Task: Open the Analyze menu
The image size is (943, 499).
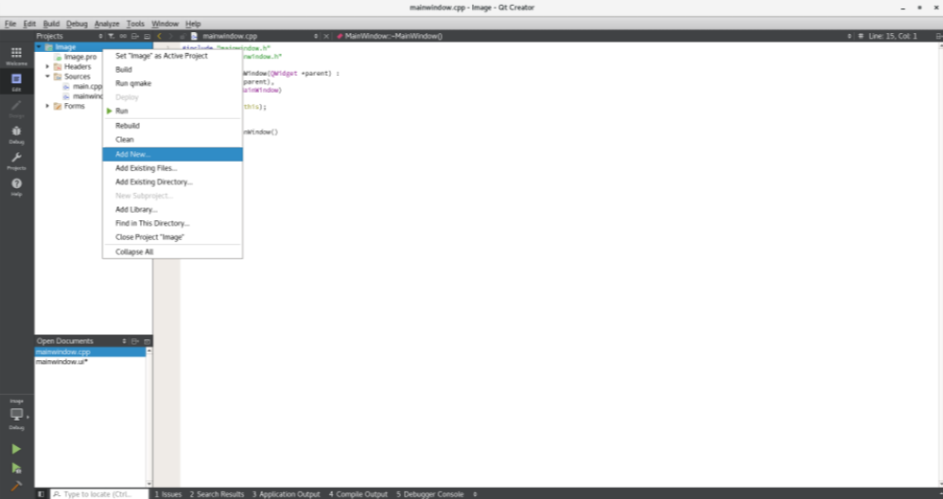Action: (107, 24)
